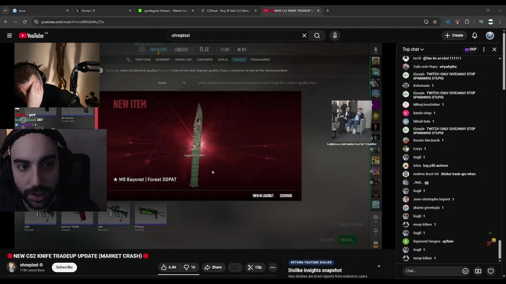Subscribe to ohnepixel channel
The image size is (506, 284).
click(x=64, y=267)
